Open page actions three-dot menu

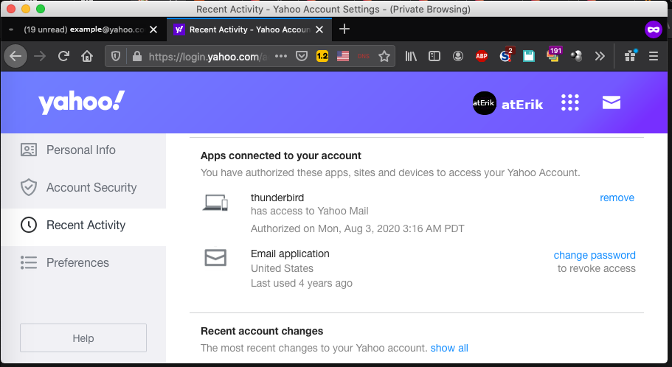click(280, 56)
